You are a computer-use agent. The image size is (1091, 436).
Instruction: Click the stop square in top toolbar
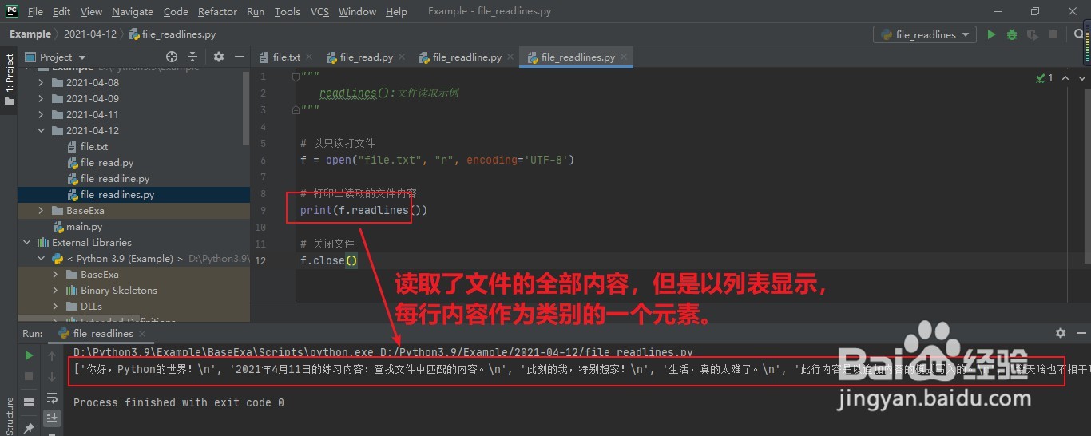point(1053,34)
